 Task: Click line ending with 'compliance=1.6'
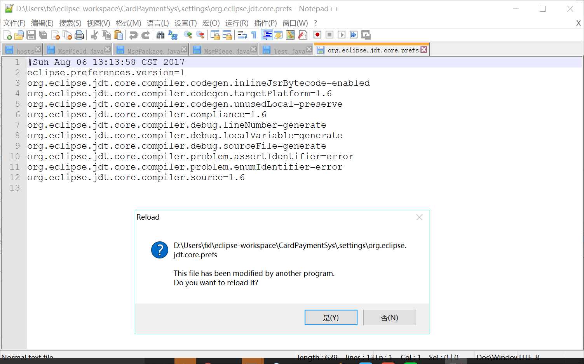click(147, 114)
